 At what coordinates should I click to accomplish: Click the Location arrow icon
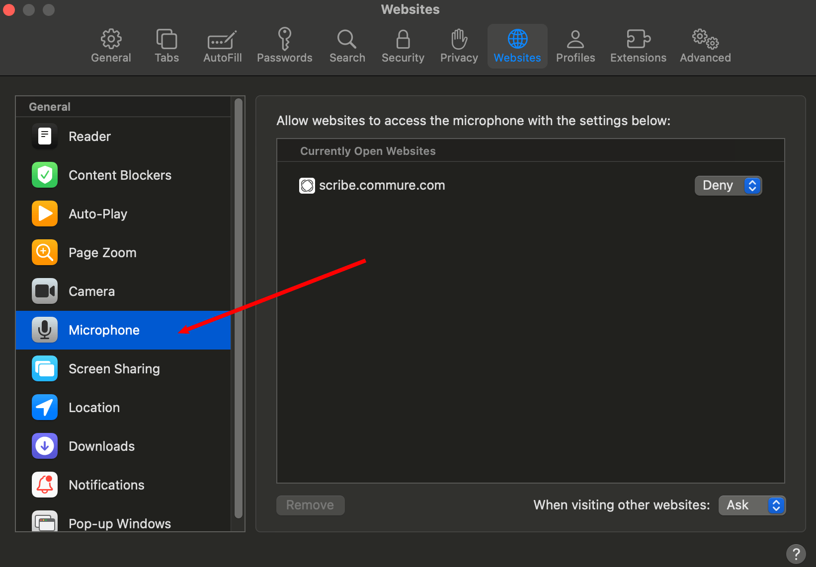pos(45,407)
